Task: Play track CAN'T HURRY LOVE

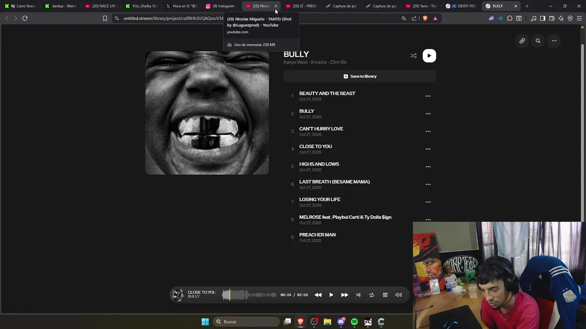Action: click(321, 129)
